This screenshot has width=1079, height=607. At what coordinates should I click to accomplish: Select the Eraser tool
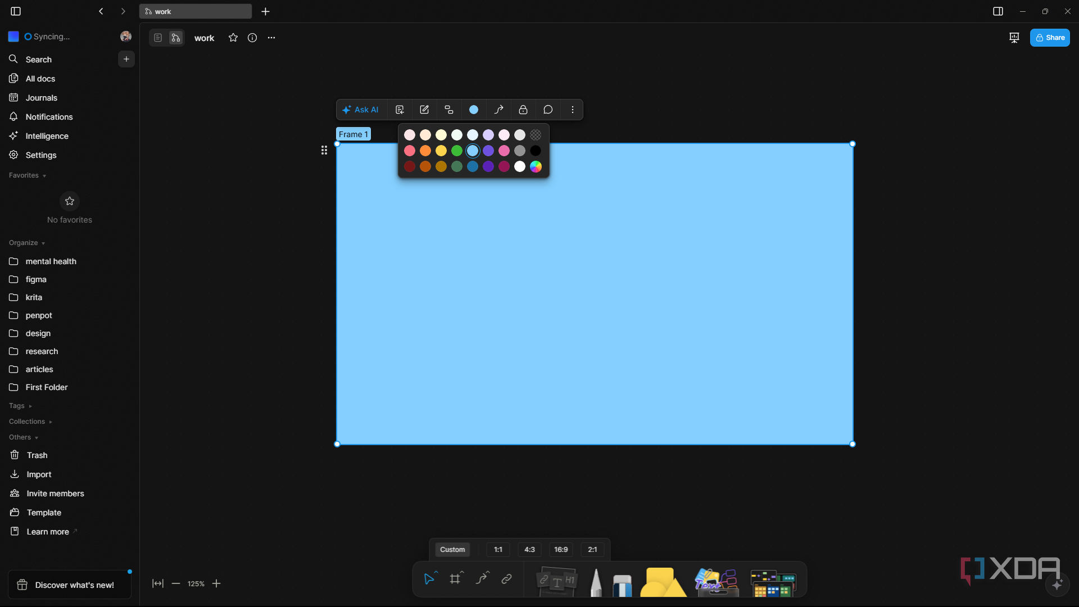[622, 585]
